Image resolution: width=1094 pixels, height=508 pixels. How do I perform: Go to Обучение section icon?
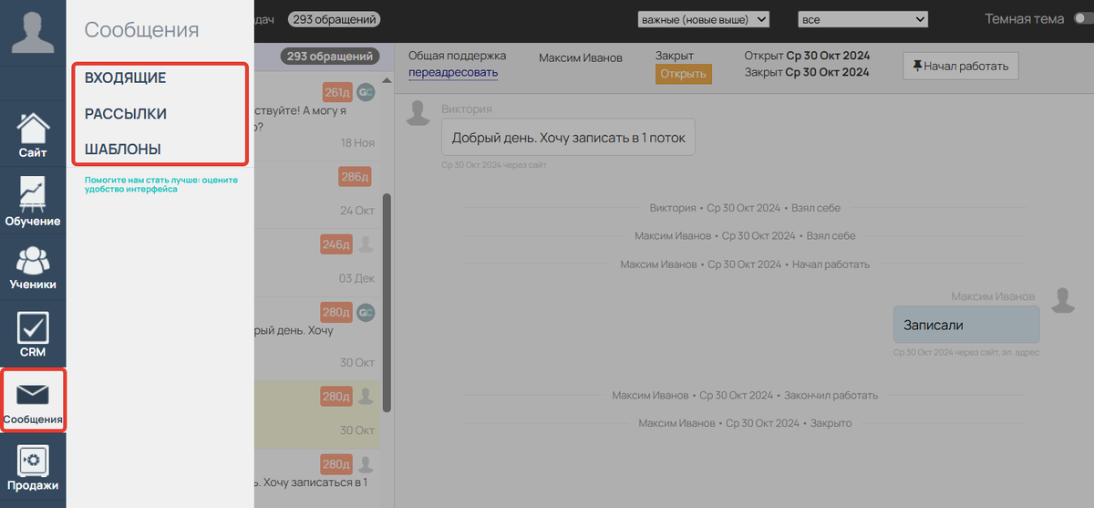[x=33, y=201]
